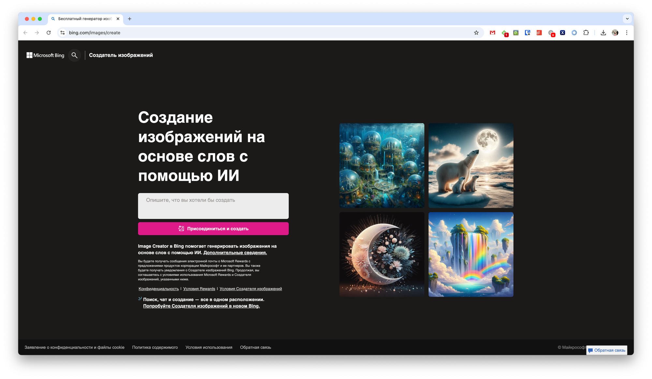Bookmark page with the star icon

[476, 33]
